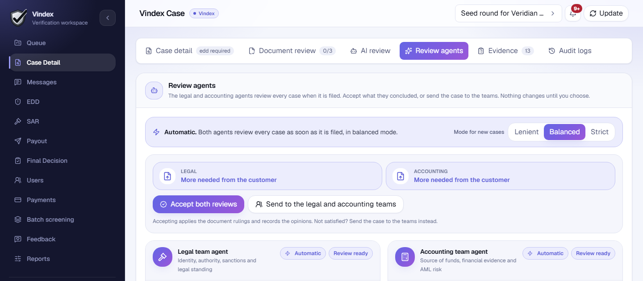Click the edd required badge
Image resolution: width=643 pixels, height=281 pixels.
(215, 51)
